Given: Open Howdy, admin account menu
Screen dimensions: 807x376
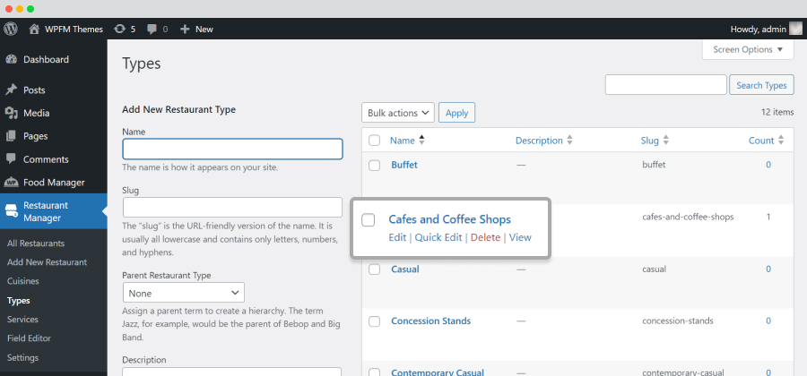Looking at the screenshot, I should click(766, 30).
